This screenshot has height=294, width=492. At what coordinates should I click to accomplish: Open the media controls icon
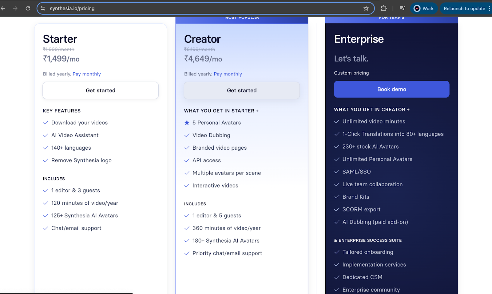click(x=402, y=8)
